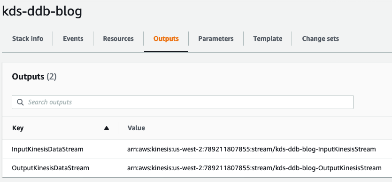The height and width of the screenshot is (182, 392).
Task: Select the OutputKinesisDataStream key cell
Action: pyautogui.click(x=51, y=168)
